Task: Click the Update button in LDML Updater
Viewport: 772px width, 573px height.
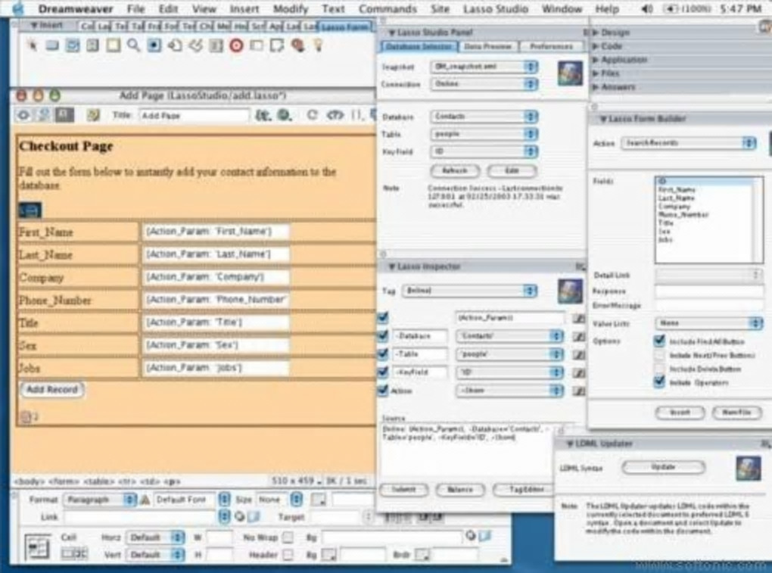Action: [663, 467]
